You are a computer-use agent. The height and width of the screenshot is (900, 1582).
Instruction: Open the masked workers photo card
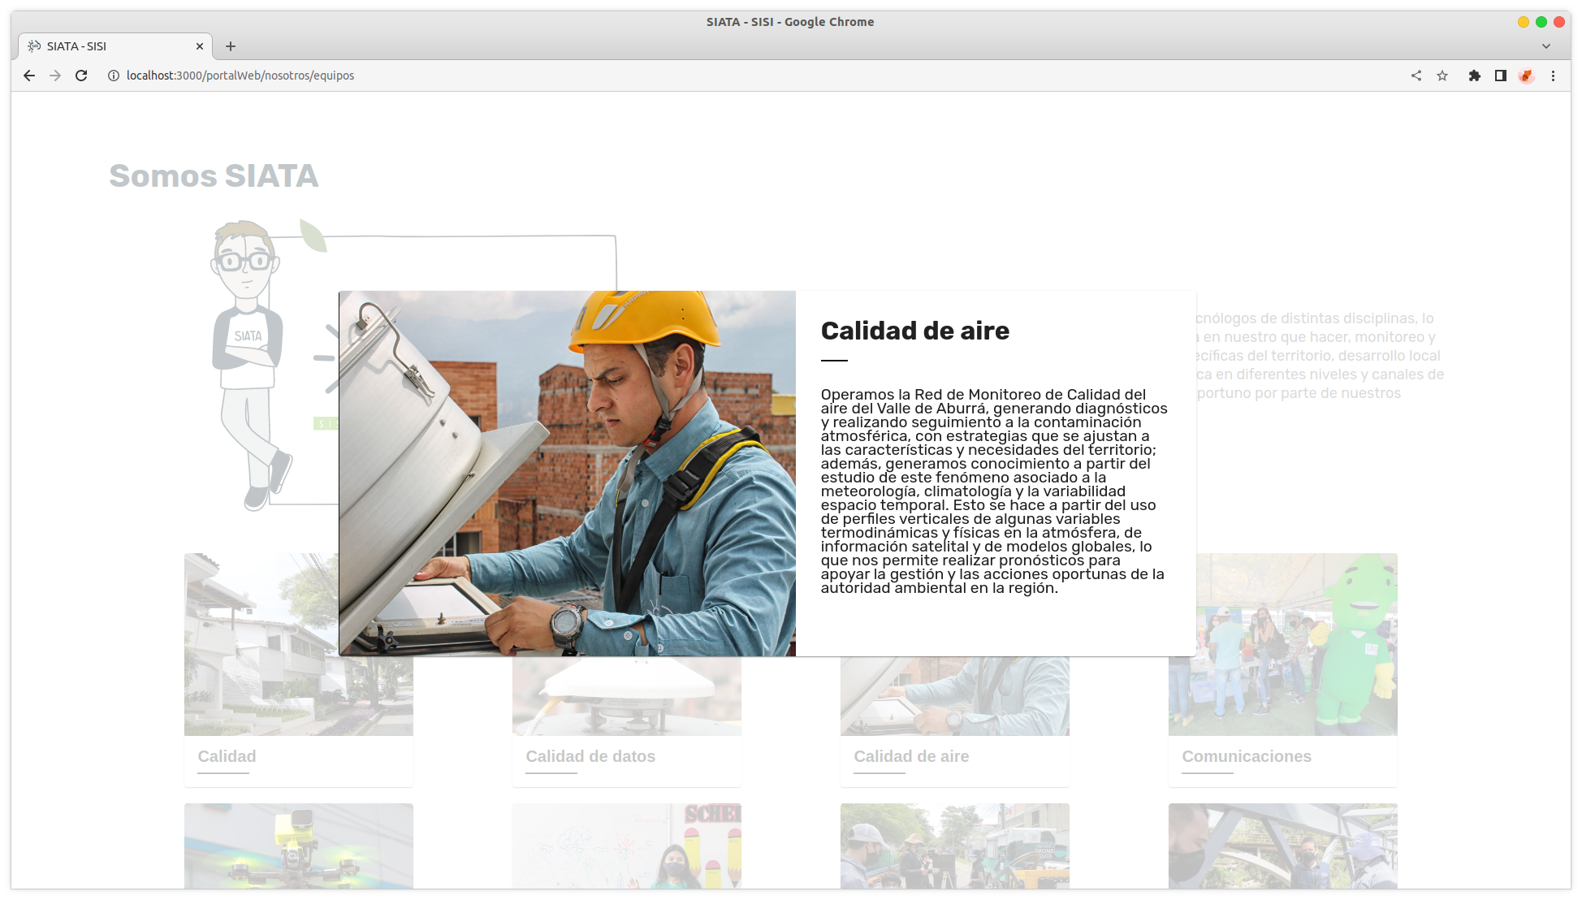(x=1283, y=846)
